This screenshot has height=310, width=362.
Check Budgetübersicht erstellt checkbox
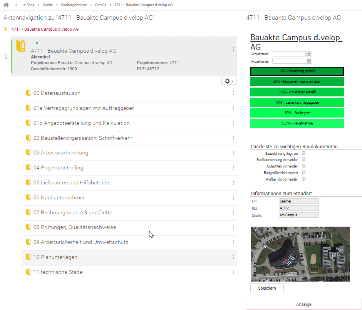coord(303,172)
